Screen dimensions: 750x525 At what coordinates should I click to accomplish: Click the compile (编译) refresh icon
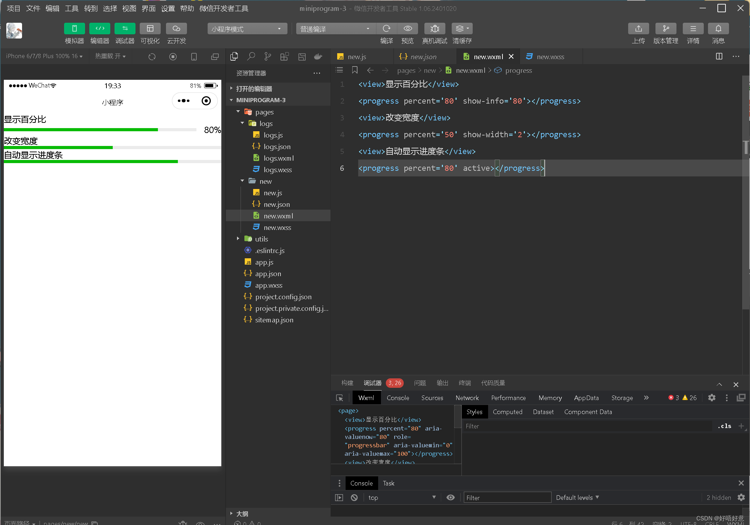(x=387, y=29)
